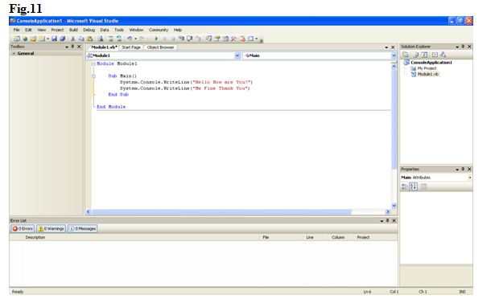This screenshot has width=499, height=303.
Task: Click the "Hello How are You?" code line
Action: [186, 82]
